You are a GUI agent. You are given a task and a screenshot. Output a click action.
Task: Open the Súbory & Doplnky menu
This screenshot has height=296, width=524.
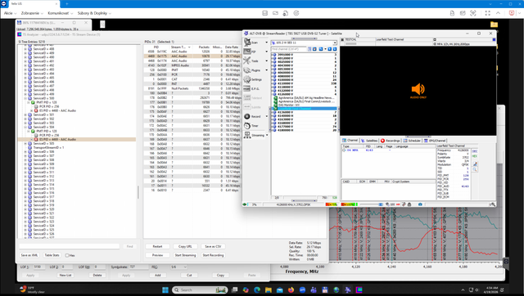[94, 13]
